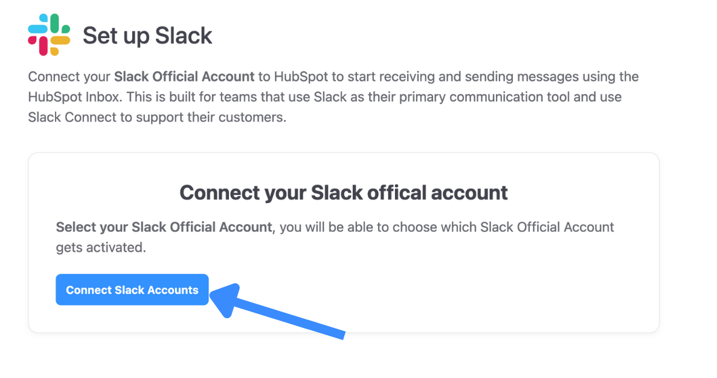
Task: Click the Connect your Slack offical account title
Action: [x=343, y=192]
